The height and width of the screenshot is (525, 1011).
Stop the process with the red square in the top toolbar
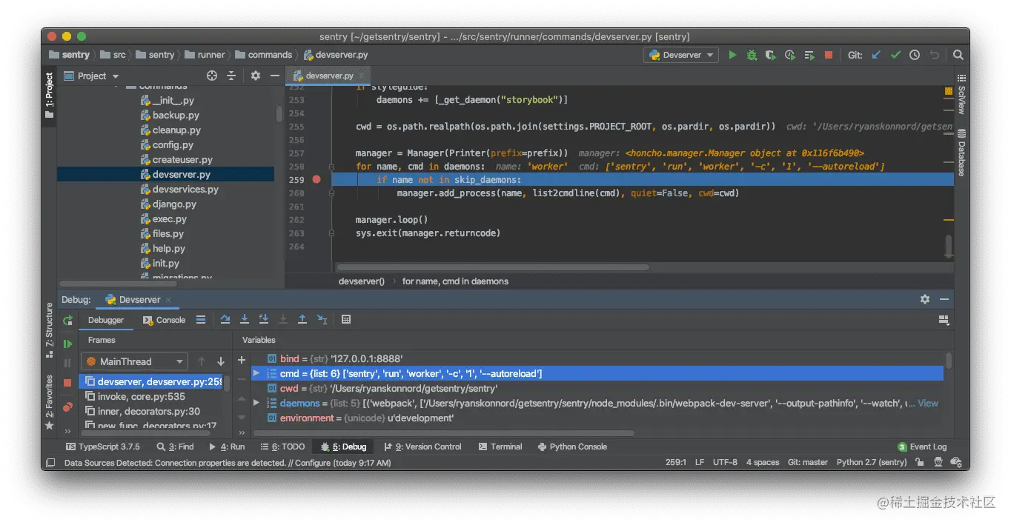(x=829, y=55)
